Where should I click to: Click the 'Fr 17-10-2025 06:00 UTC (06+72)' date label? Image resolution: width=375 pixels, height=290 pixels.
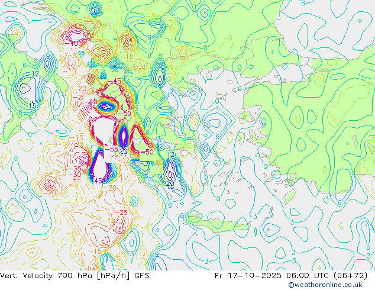tap(291, 276)
